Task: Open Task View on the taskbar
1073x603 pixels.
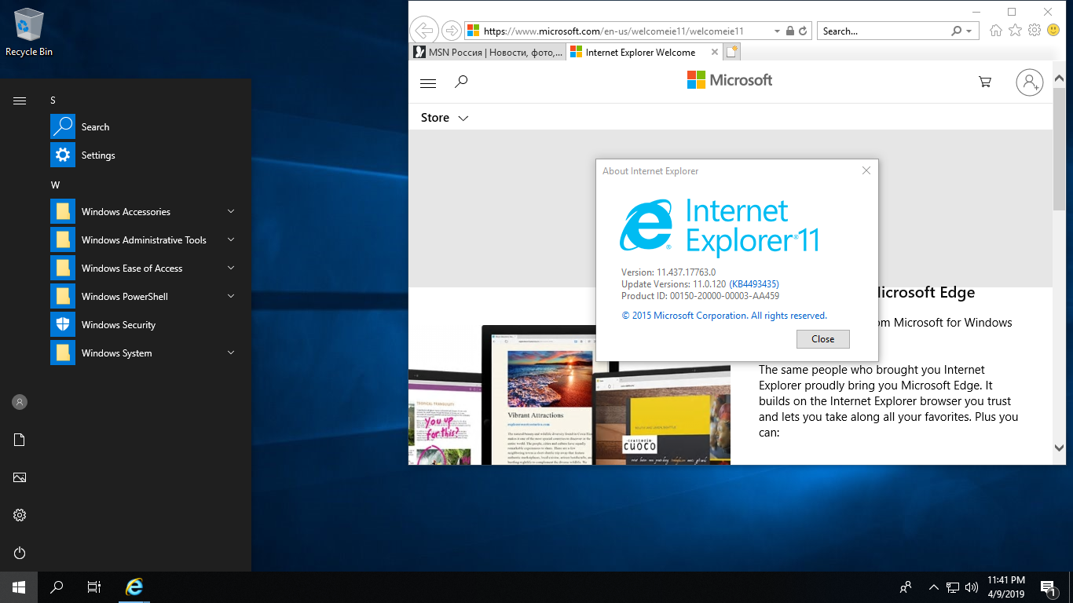Action: (94, 587)
